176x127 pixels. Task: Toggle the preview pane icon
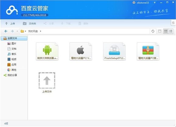[x=160, y=31]
